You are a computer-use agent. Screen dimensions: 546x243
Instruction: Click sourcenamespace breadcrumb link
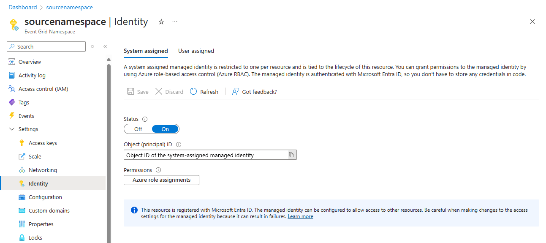pos(69,7)
